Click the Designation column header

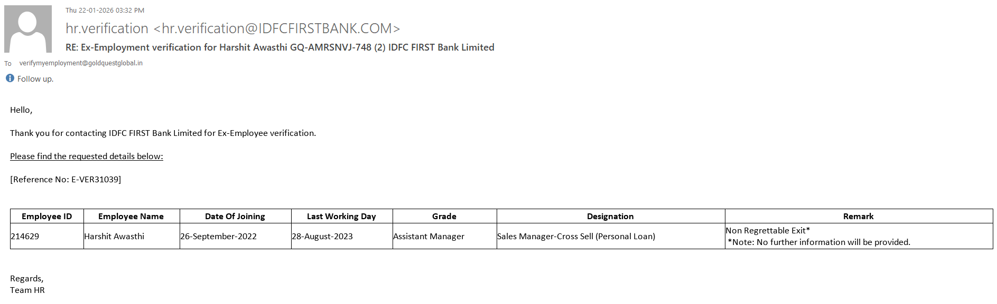point(610,217)
